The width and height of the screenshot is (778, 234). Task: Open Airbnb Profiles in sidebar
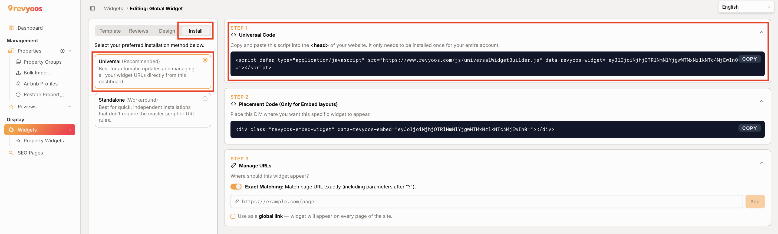(x=41, y=84)
